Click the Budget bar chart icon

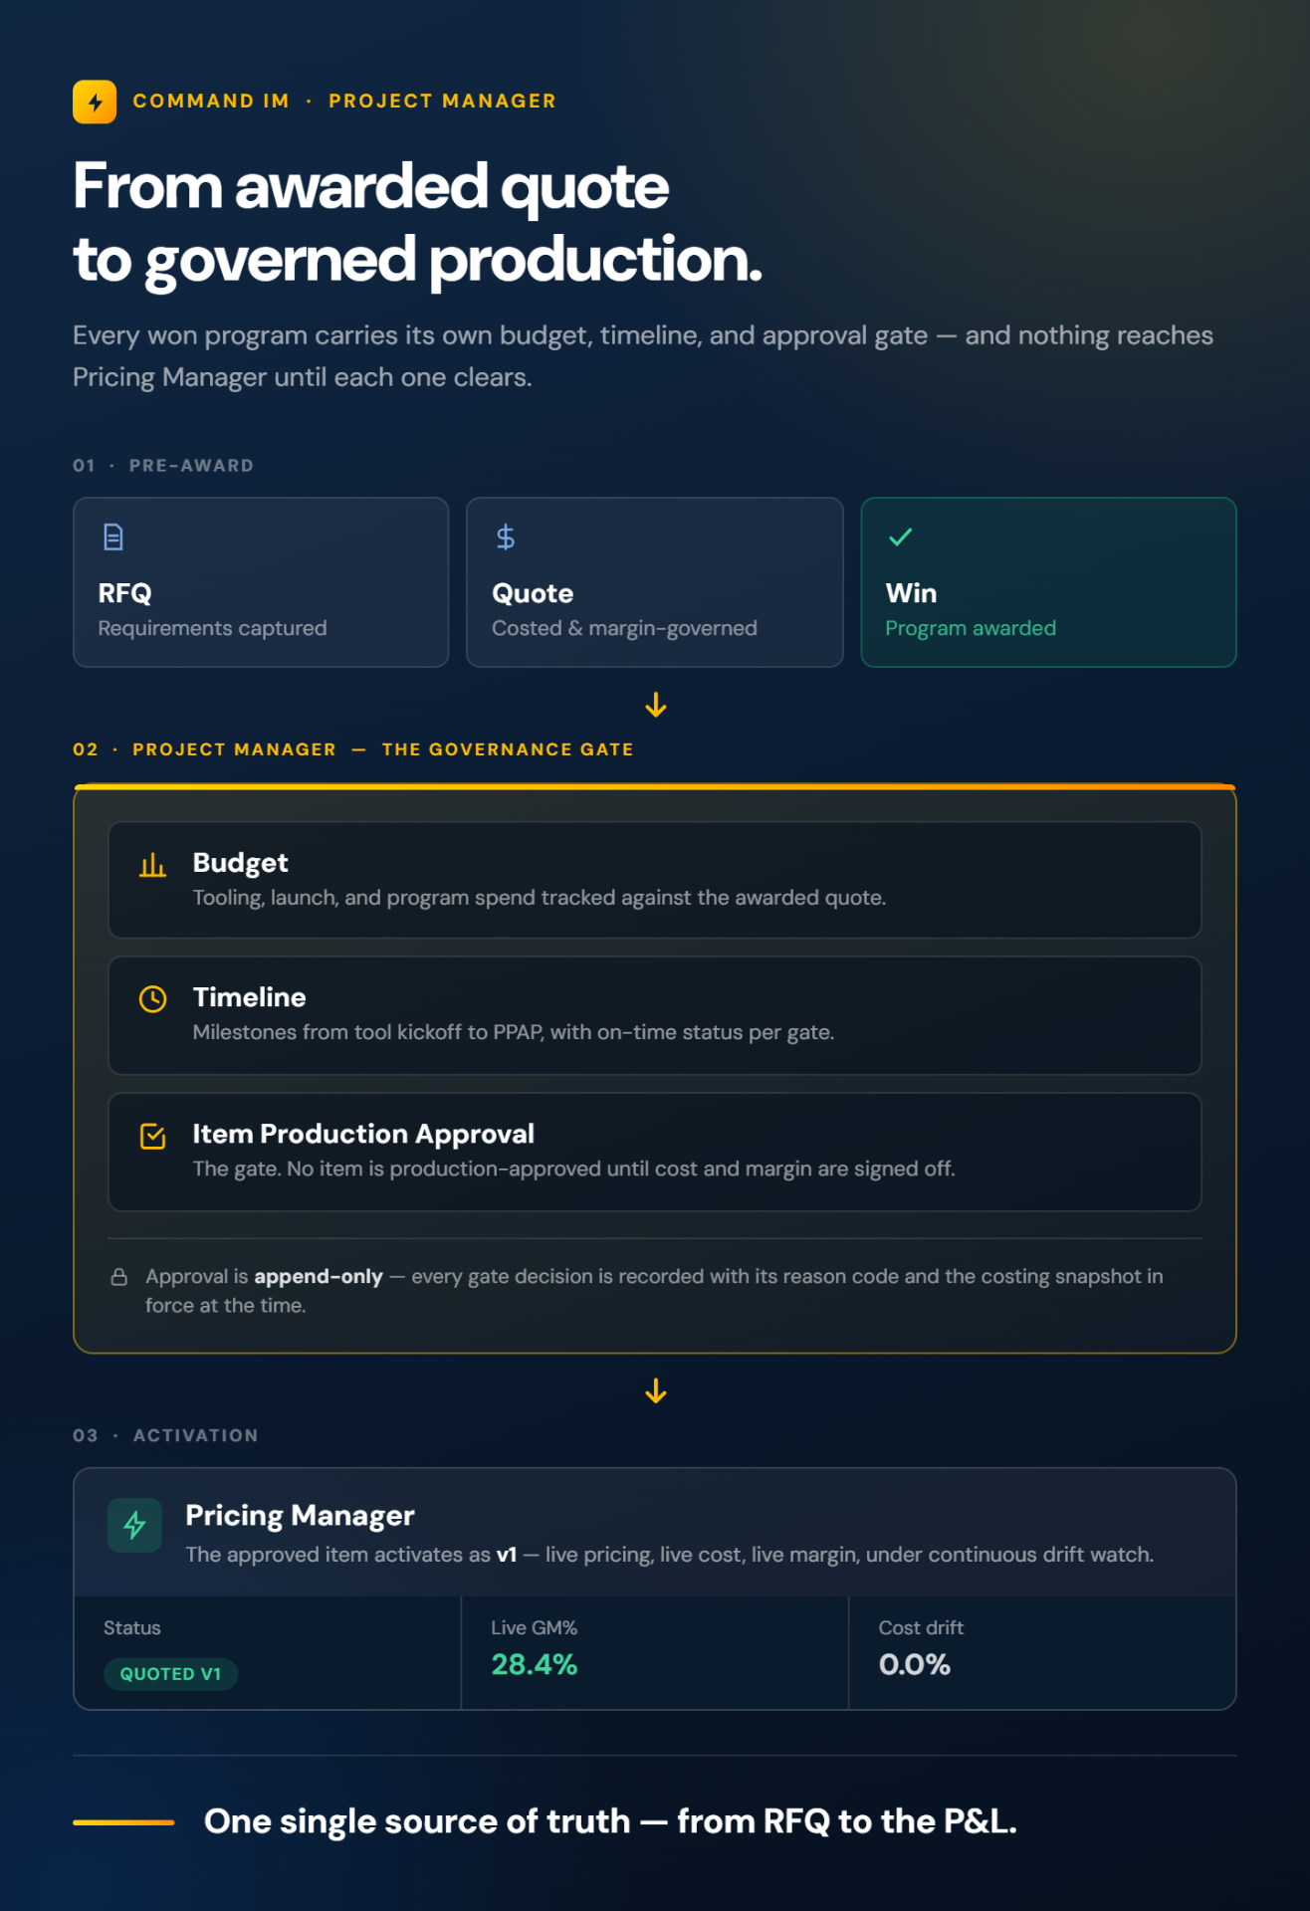tap(152, 865)
